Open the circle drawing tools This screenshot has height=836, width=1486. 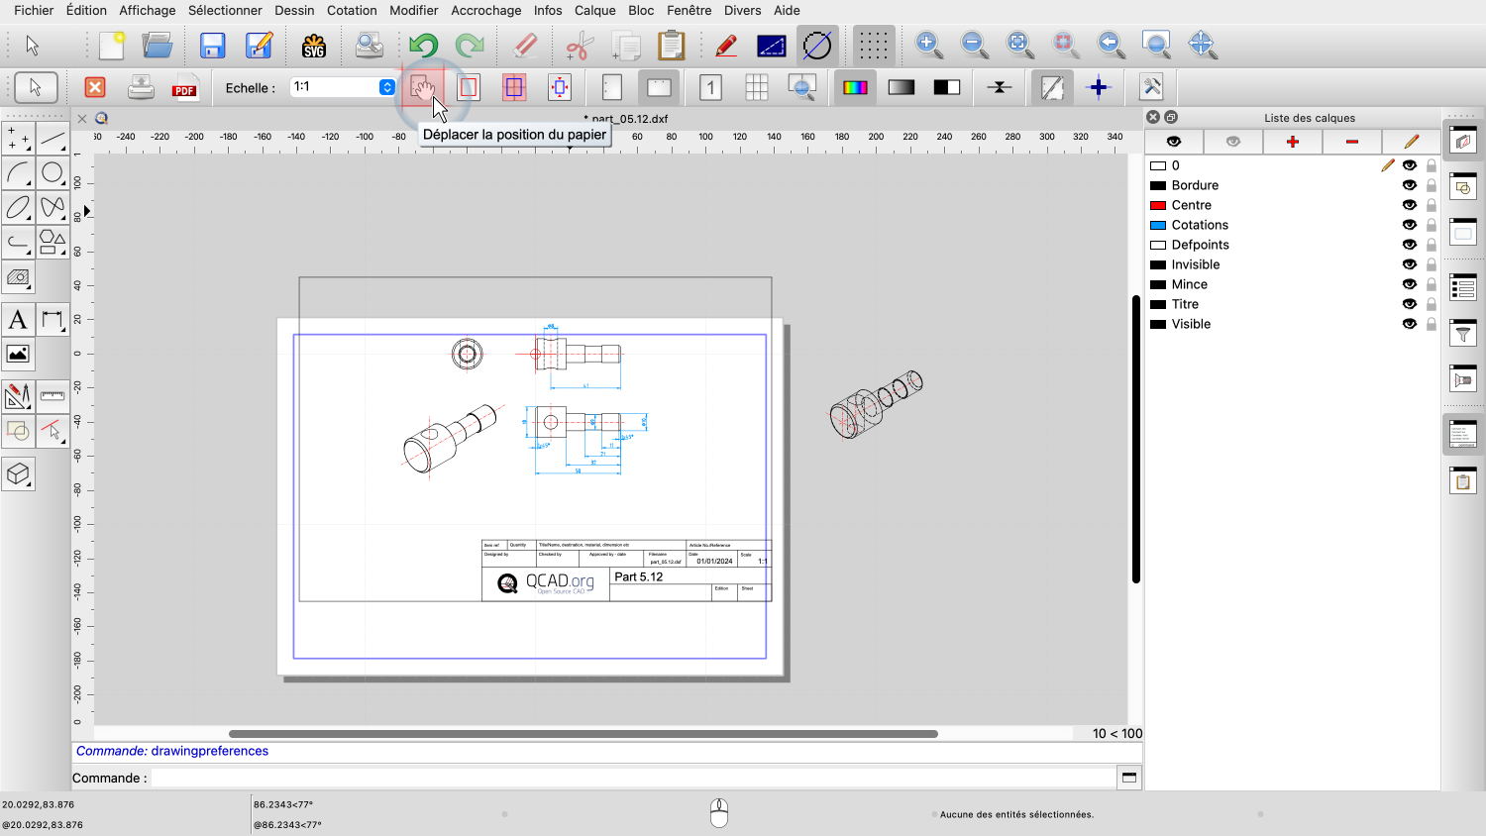coord(53,173)
